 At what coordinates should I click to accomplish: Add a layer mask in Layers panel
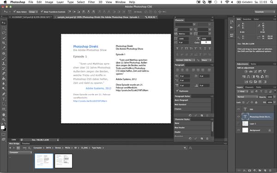pyautogui.click(x=249, y=171)
